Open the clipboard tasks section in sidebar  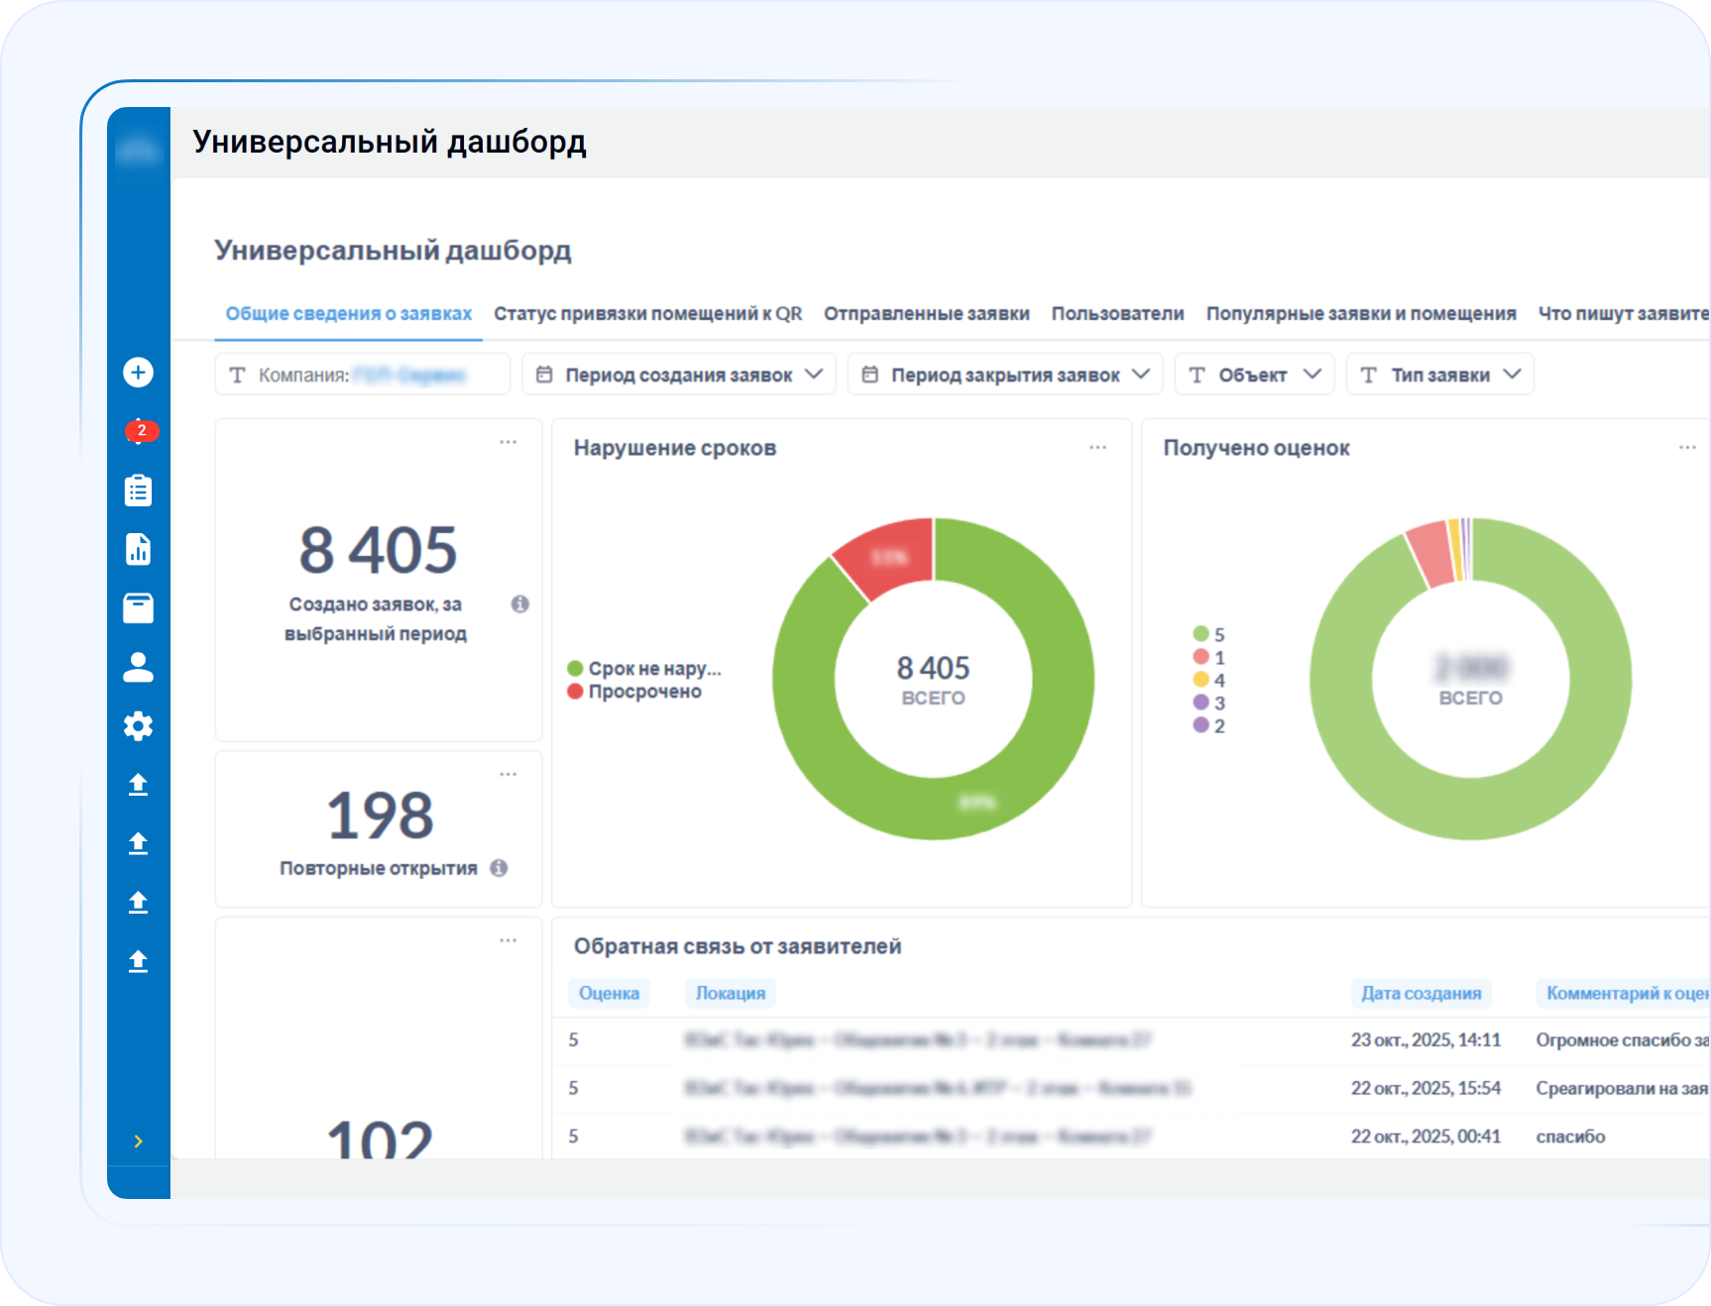(x=139, y=489)
